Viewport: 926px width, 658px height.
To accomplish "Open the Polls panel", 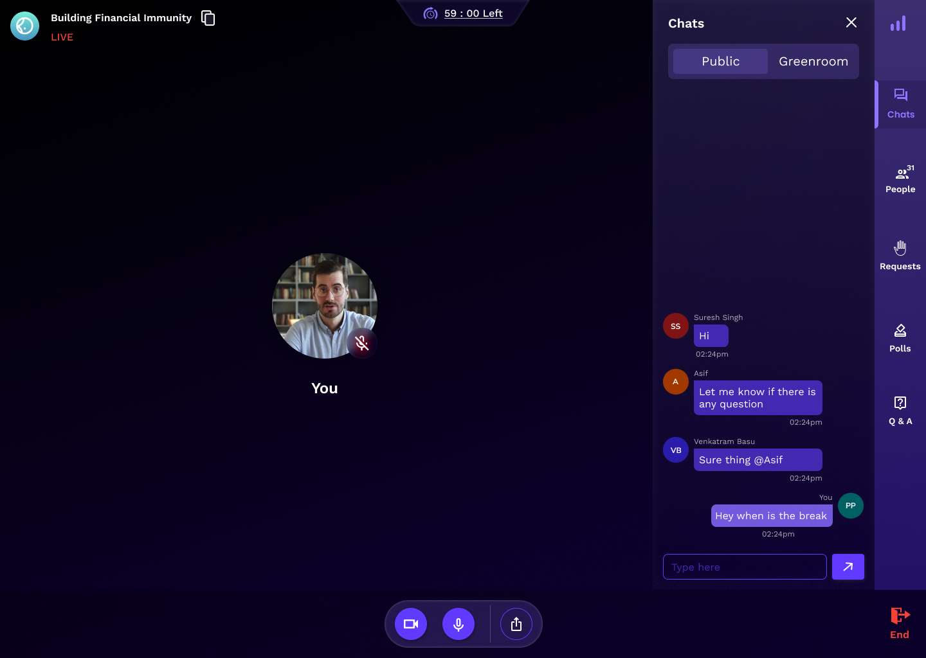I will click(x=900, y=338).
